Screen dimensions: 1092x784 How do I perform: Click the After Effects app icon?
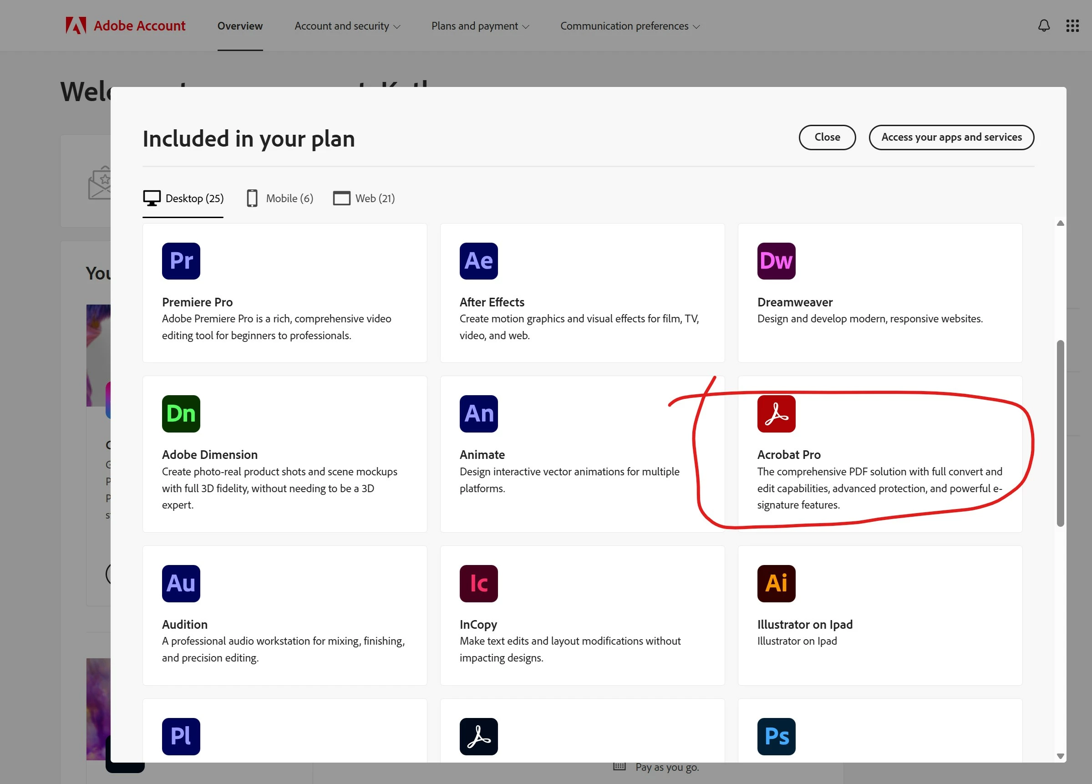click(478, 261)
